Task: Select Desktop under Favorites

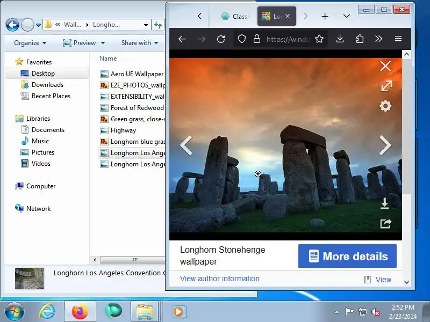Action: point(43,74)
